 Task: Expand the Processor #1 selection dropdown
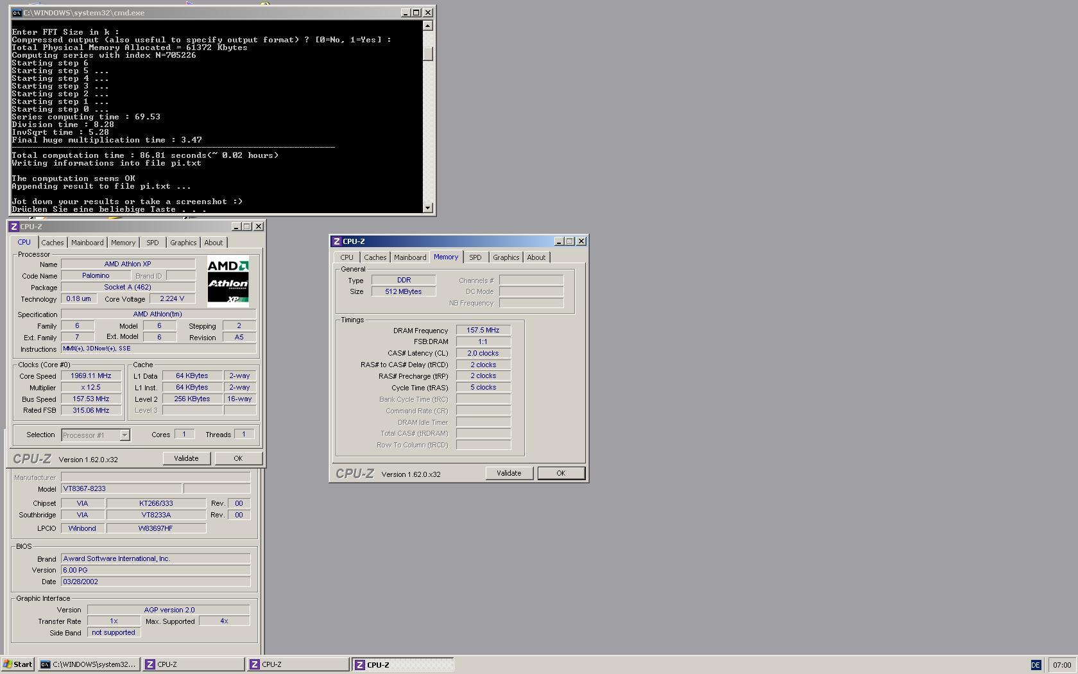coord(125,435)
